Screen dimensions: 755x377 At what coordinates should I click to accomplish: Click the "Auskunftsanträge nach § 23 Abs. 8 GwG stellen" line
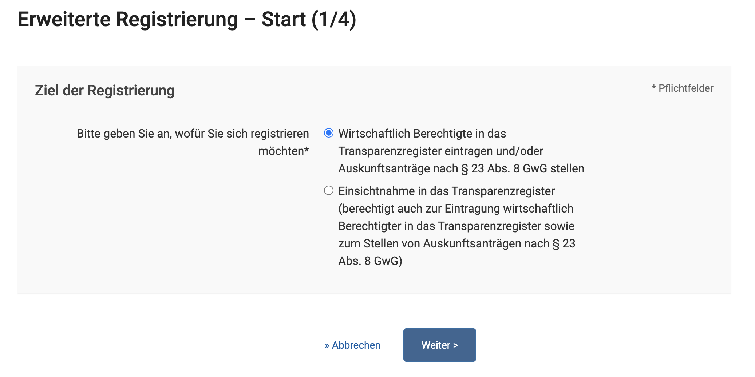point(461,168)
